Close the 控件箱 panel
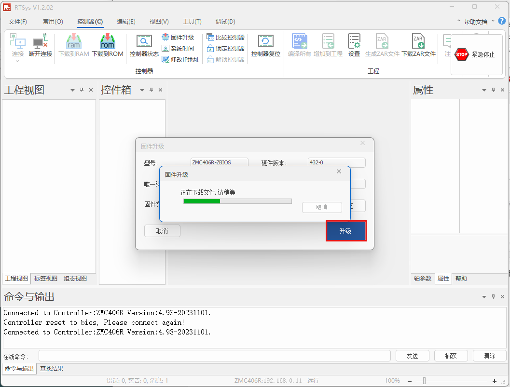Screen dimensions: 510x387 pos(160,90)
